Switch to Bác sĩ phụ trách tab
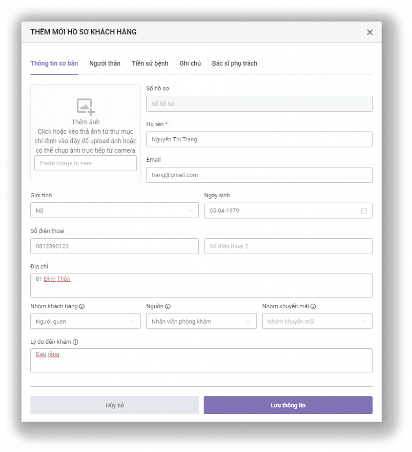 [234, 64]
